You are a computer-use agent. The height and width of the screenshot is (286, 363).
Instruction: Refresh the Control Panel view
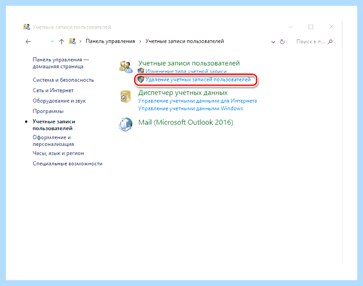point(282,42)
